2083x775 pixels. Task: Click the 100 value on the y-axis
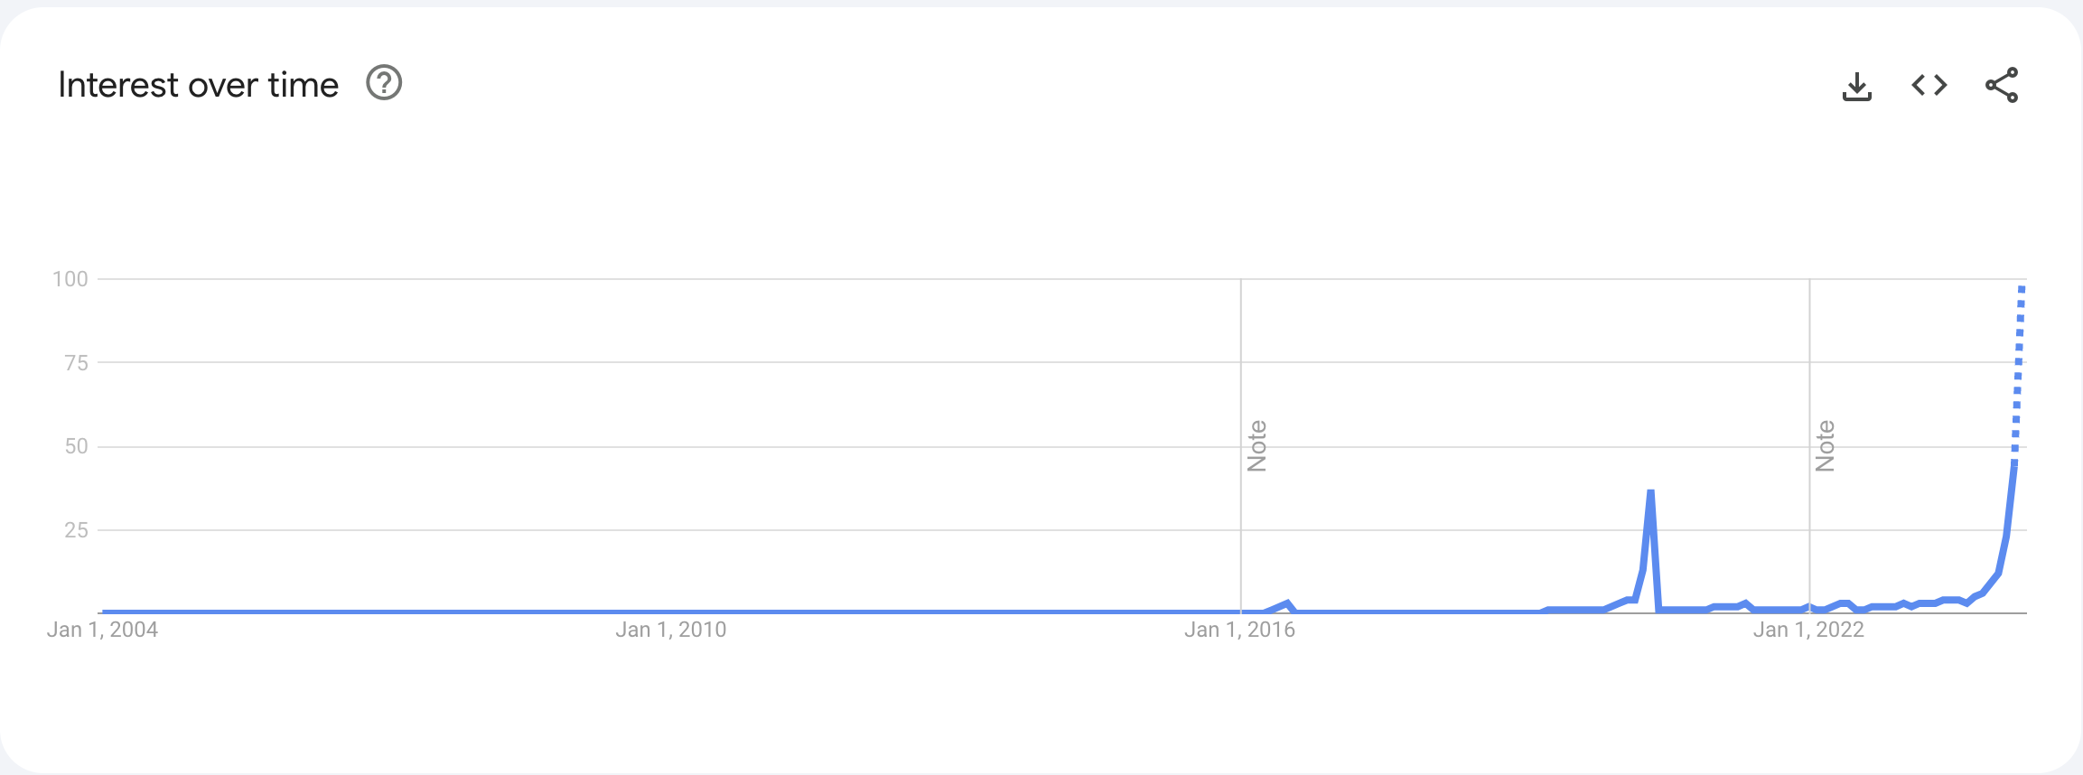coord(70,279)
